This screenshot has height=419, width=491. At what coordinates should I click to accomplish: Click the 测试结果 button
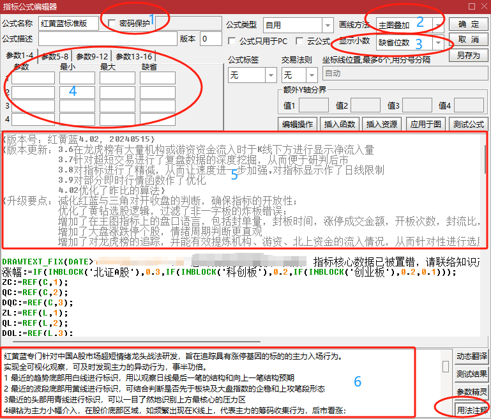(471, 374)
